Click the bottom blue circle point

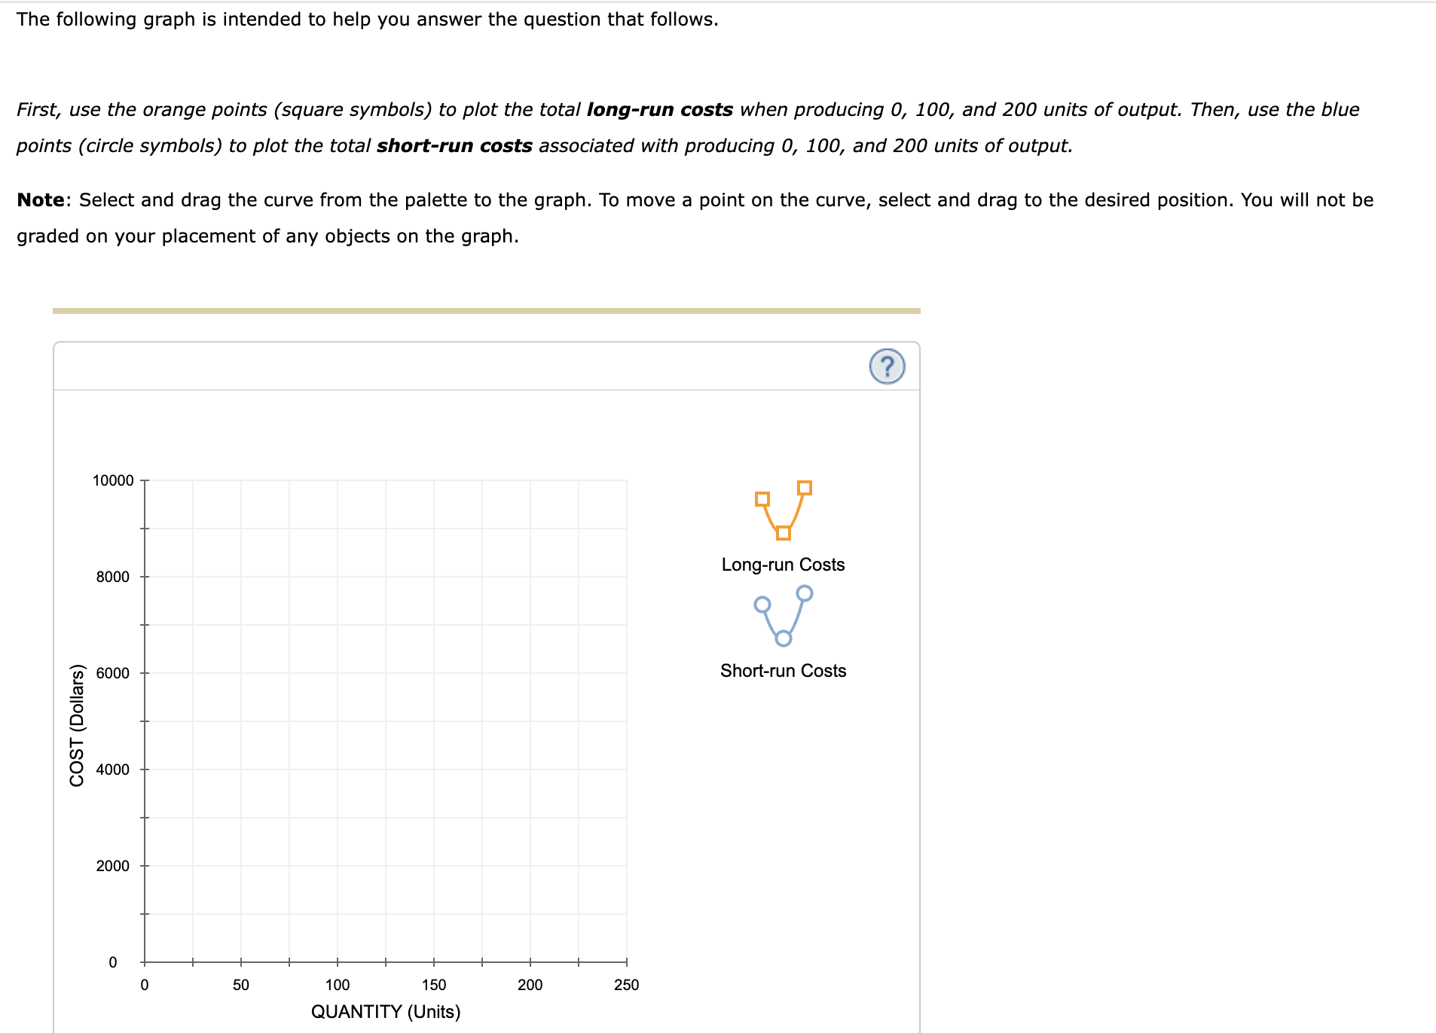(784, 638)
